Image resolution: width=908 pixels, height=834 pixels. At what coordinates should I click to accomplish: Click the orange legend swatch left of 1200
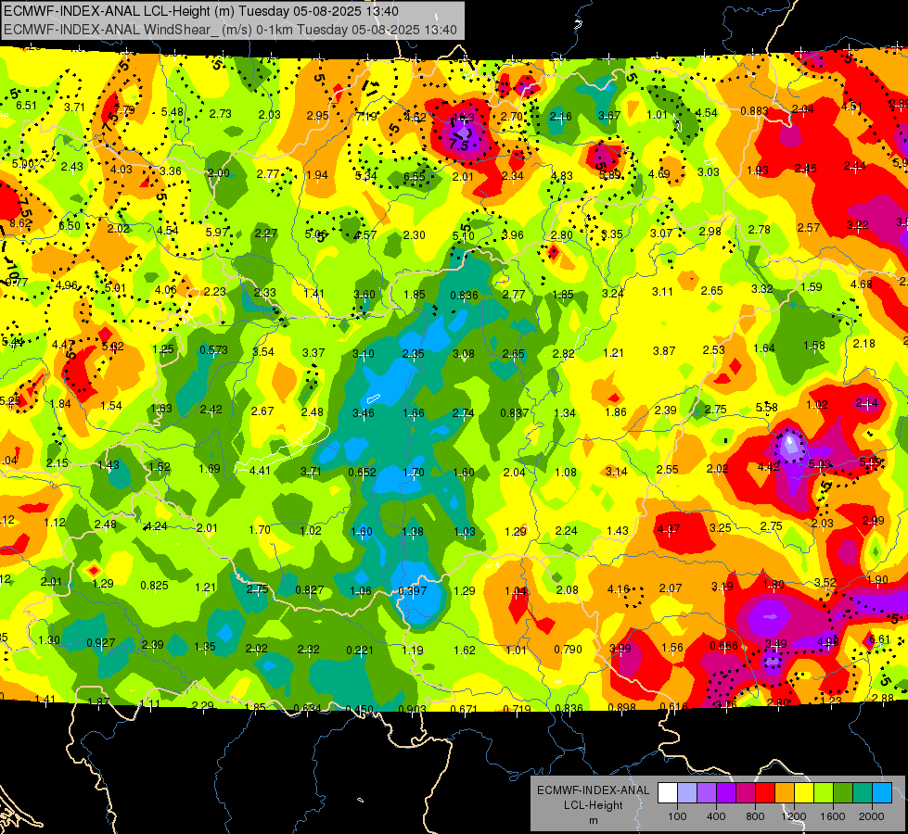(784, 793)
